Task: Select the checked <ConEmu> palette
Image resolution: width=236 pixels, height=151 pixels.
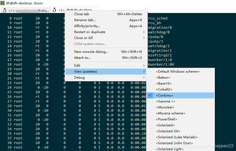Action: click(x=181, y=95)
